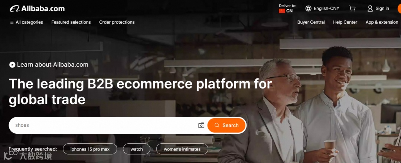Open the shopping cart icon
The height and width of the screenshot is (163, 401).
point(352,9)
